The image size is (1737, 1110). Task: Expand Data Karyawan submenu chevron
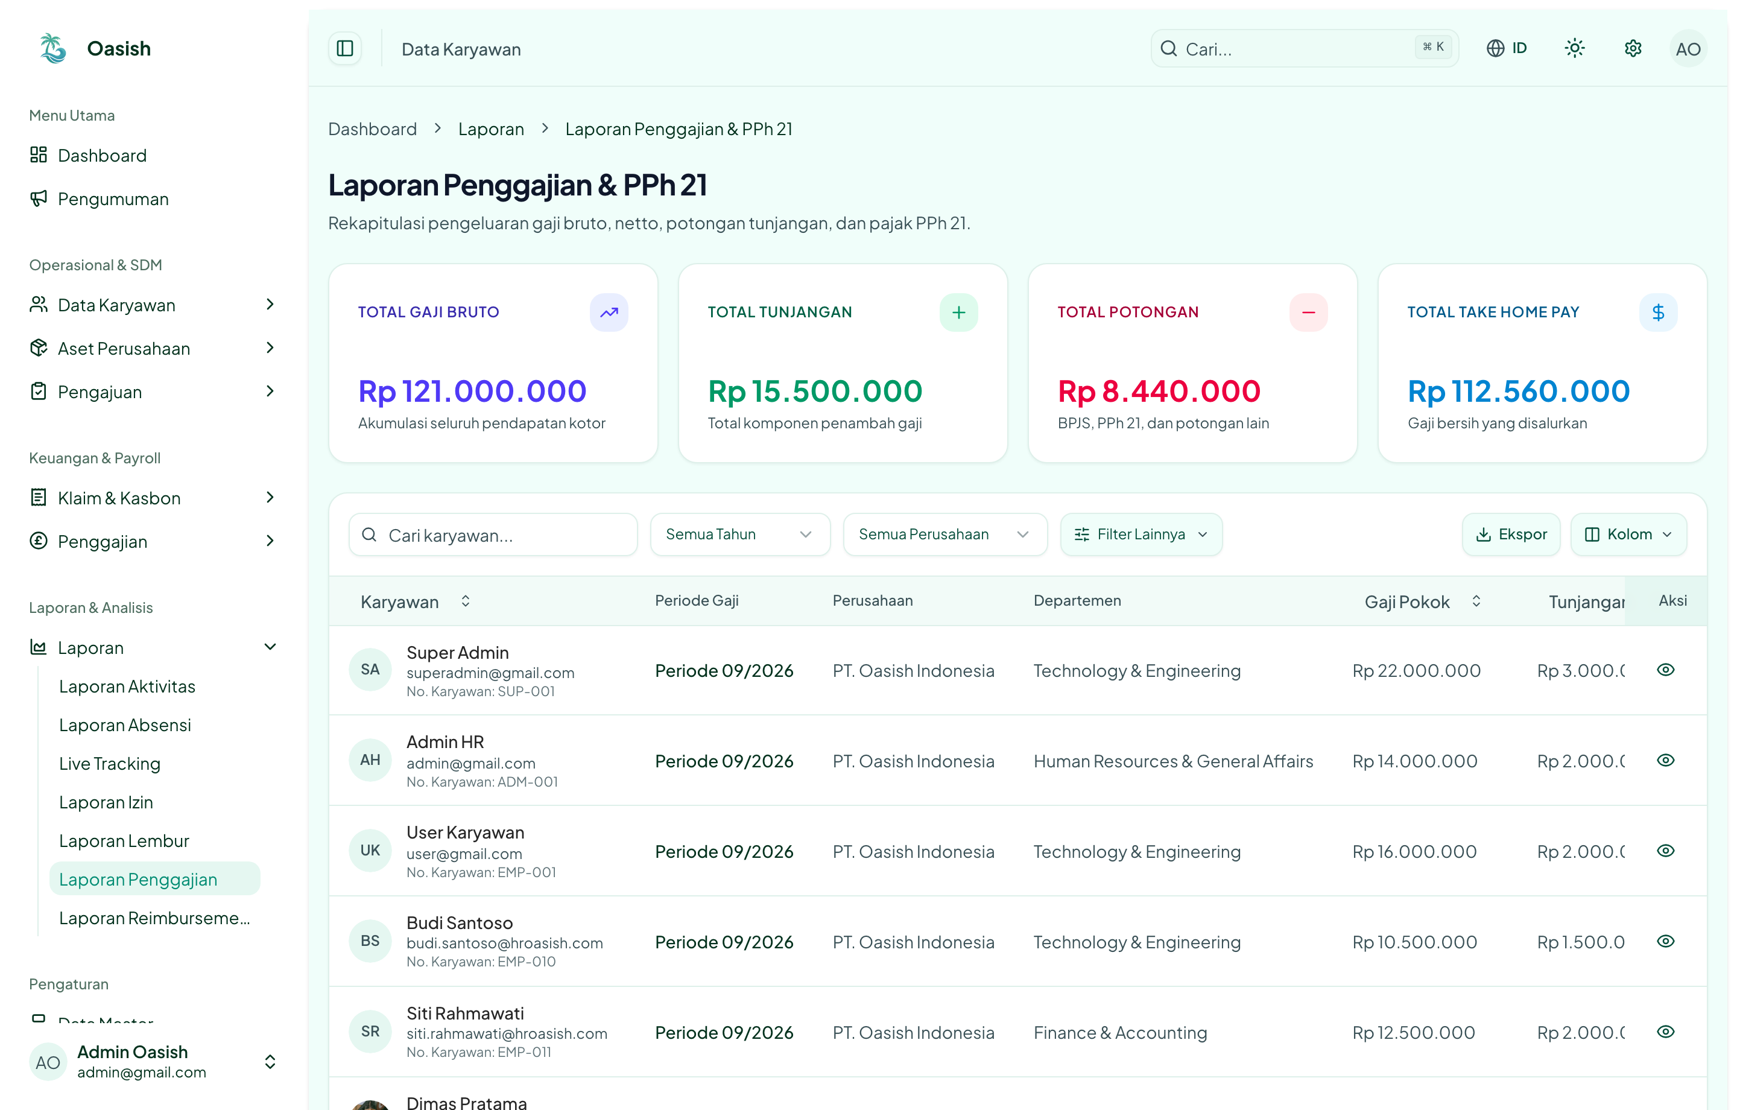[270, 305]
